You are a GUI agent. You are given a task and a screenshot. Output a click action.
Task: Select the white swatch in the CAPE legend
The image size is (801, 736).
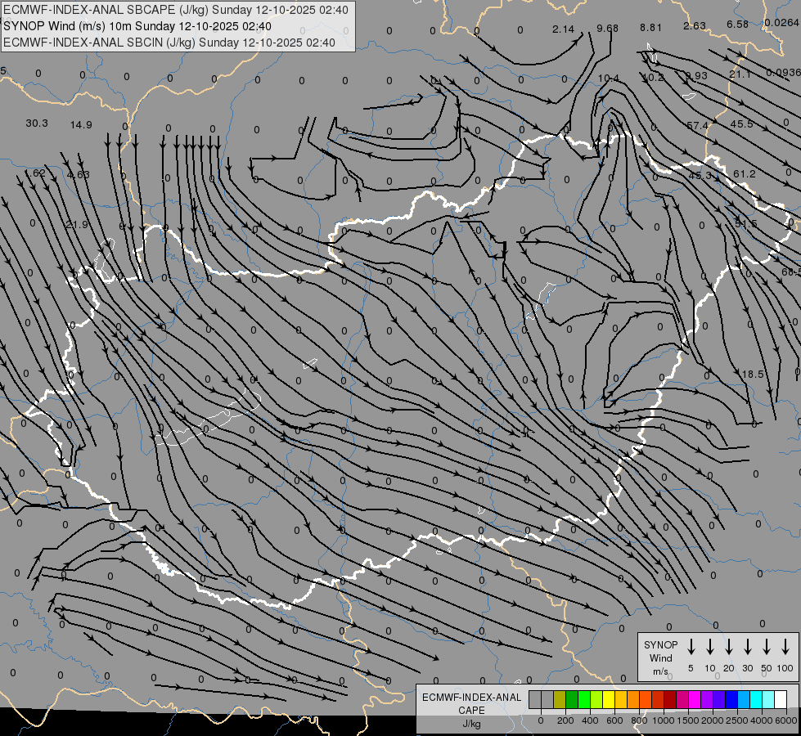(x=781, y=699)
